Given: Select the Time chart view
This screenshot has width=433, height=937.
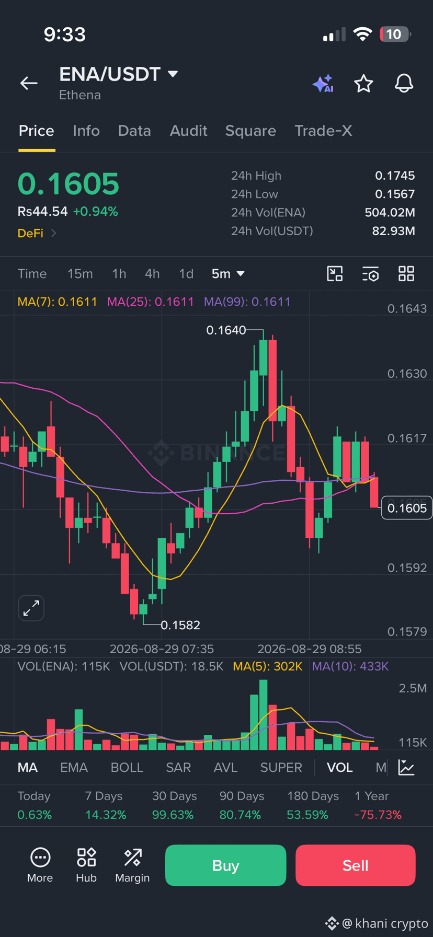Looking at the screenshot, I should (32, 274).
